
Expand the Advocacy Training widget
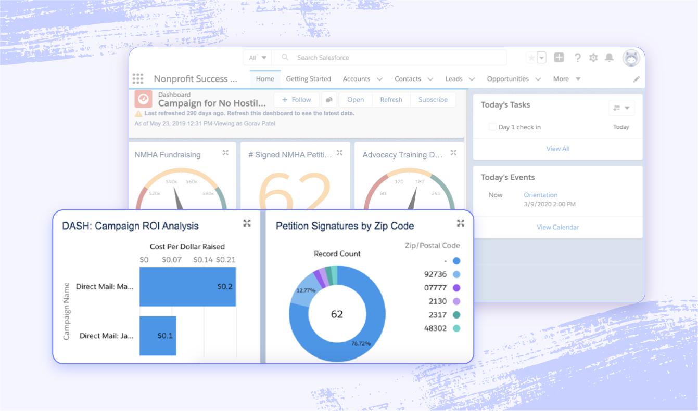(453, 153)
